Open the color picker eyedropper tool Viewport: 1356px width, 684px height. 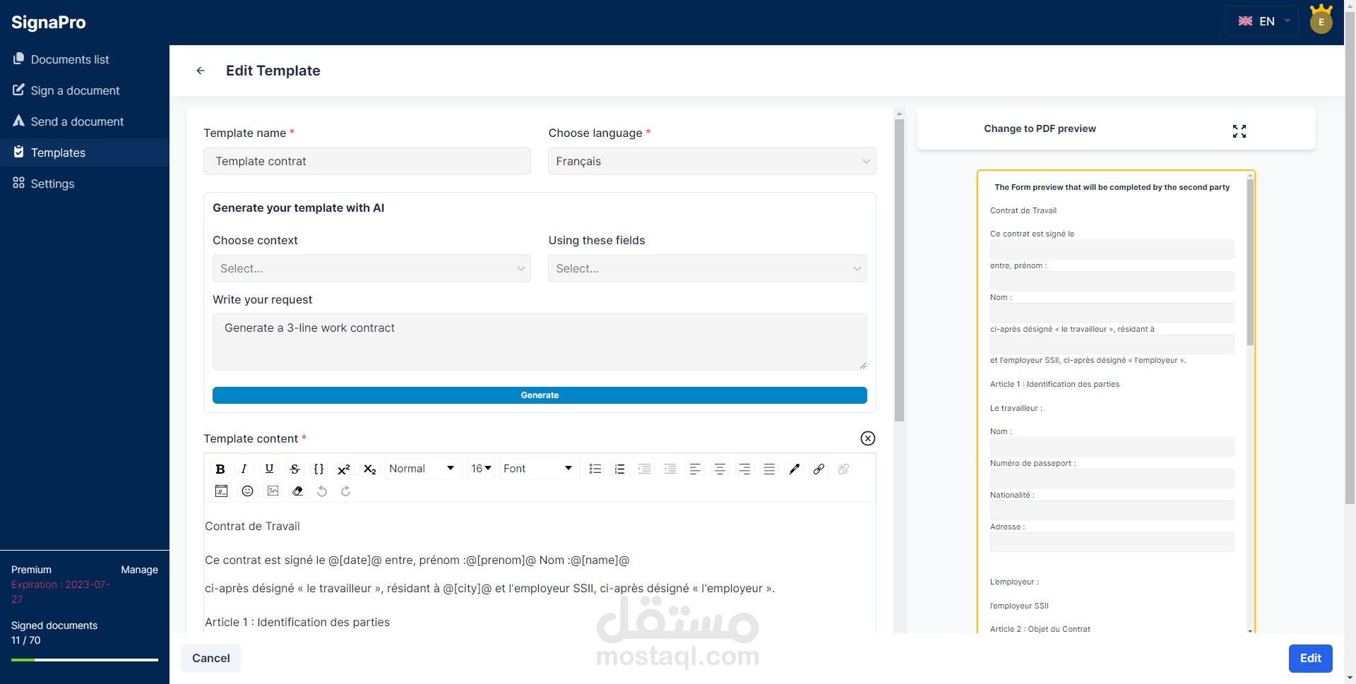(795, 469)
